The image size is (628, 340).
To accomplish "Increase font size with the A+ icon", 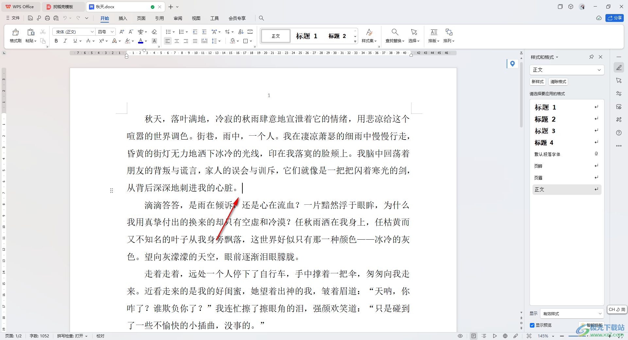I will coord(122,32).
